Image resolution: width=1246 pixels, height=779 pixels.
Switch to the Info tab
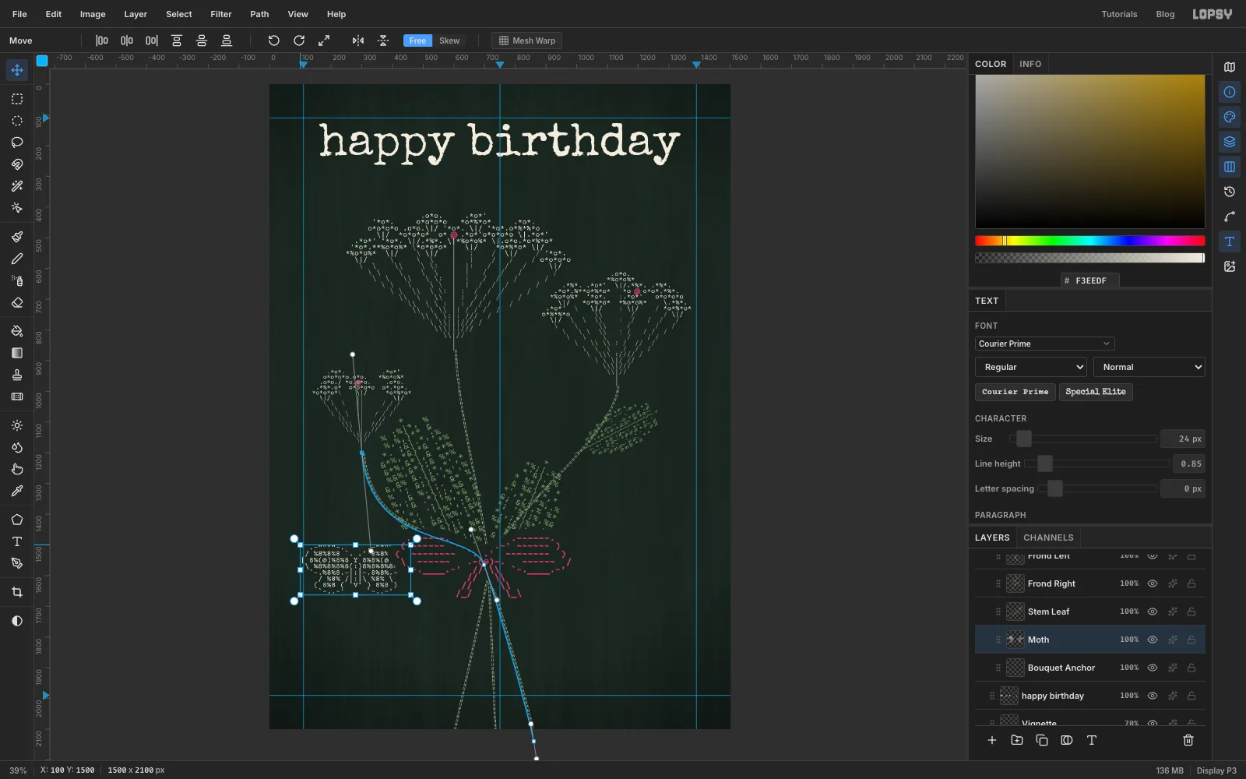(1030, 64)
